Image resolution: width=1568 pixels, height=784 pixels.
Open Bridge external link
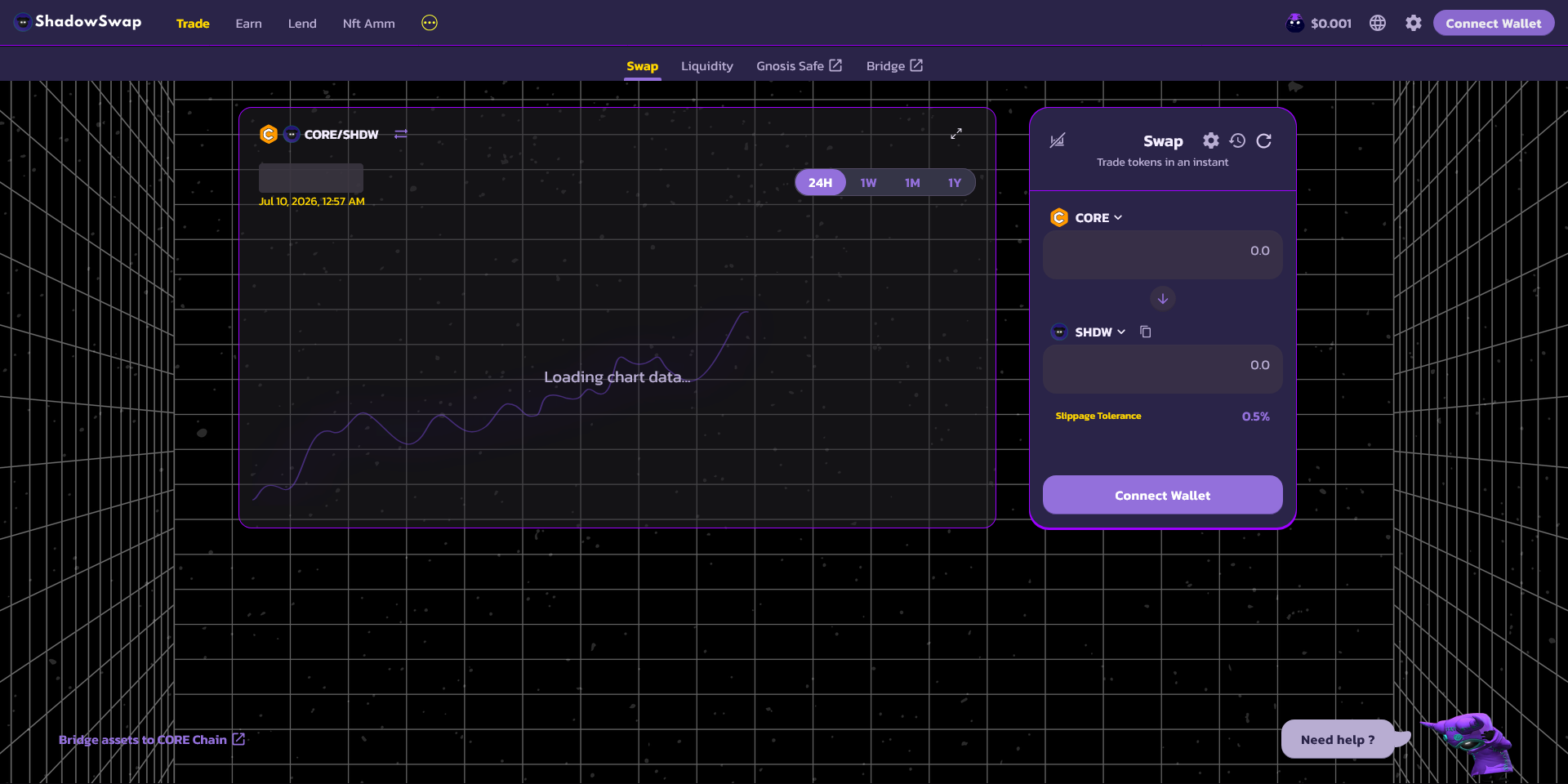894,65
